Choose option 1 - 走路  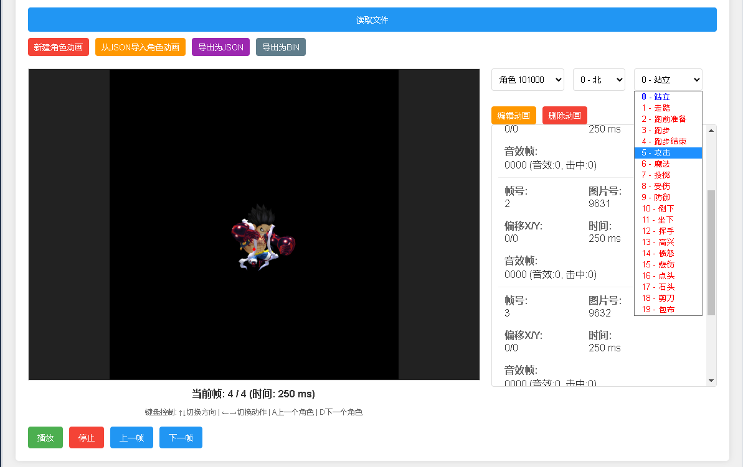coord(668,108)
